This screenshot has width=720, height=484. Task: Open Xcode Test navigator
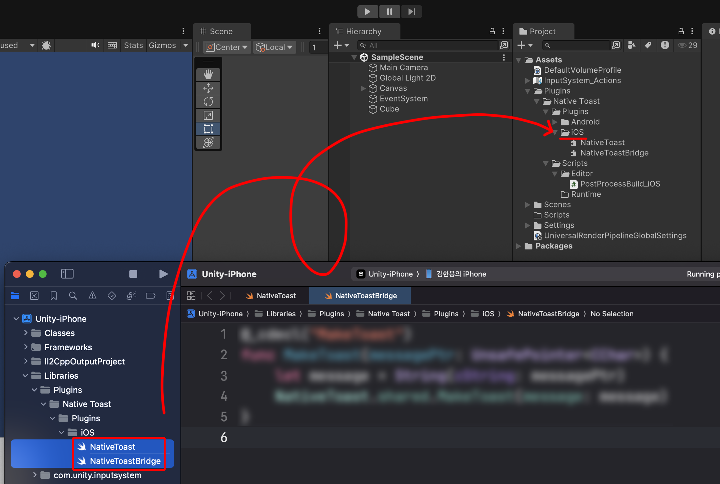tap(112, 296)
